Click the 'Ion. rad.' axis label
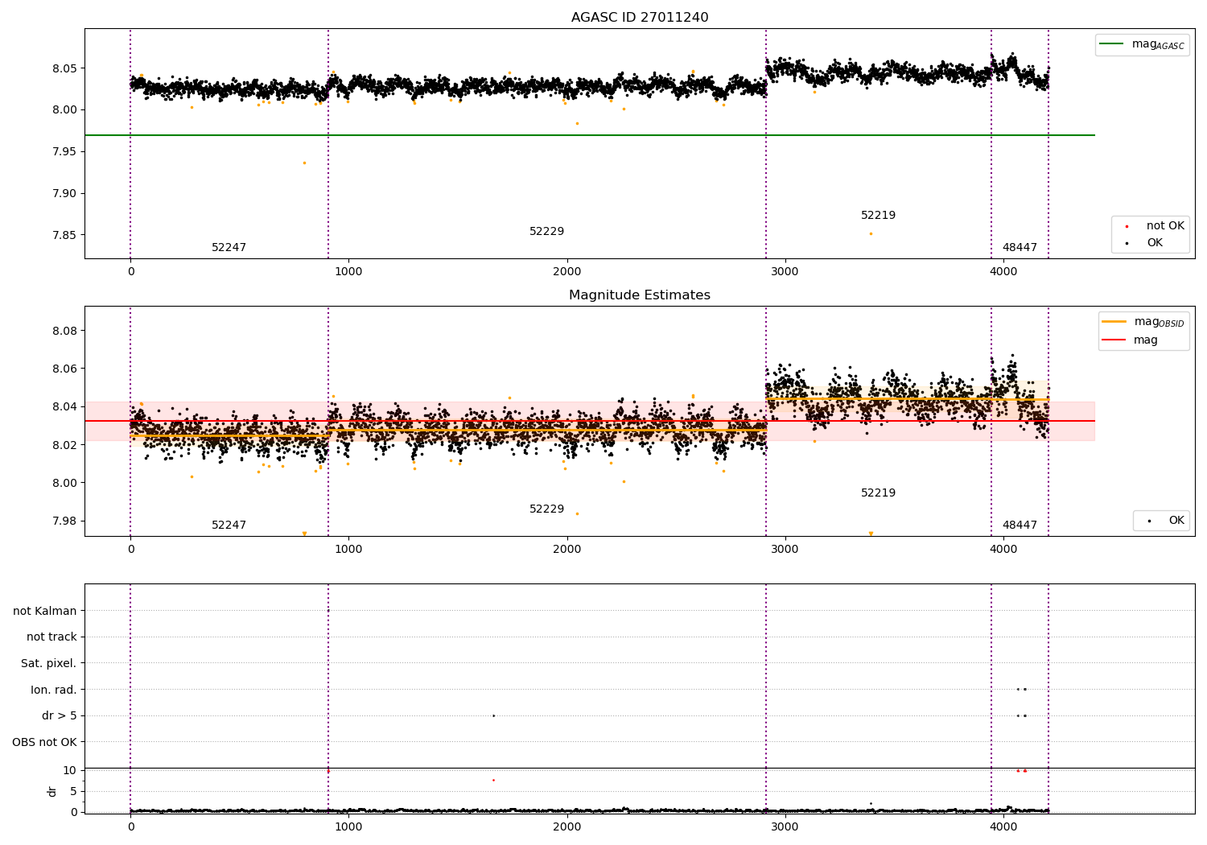The height and width of the screenshot is (845, 1207). (54, 690)
